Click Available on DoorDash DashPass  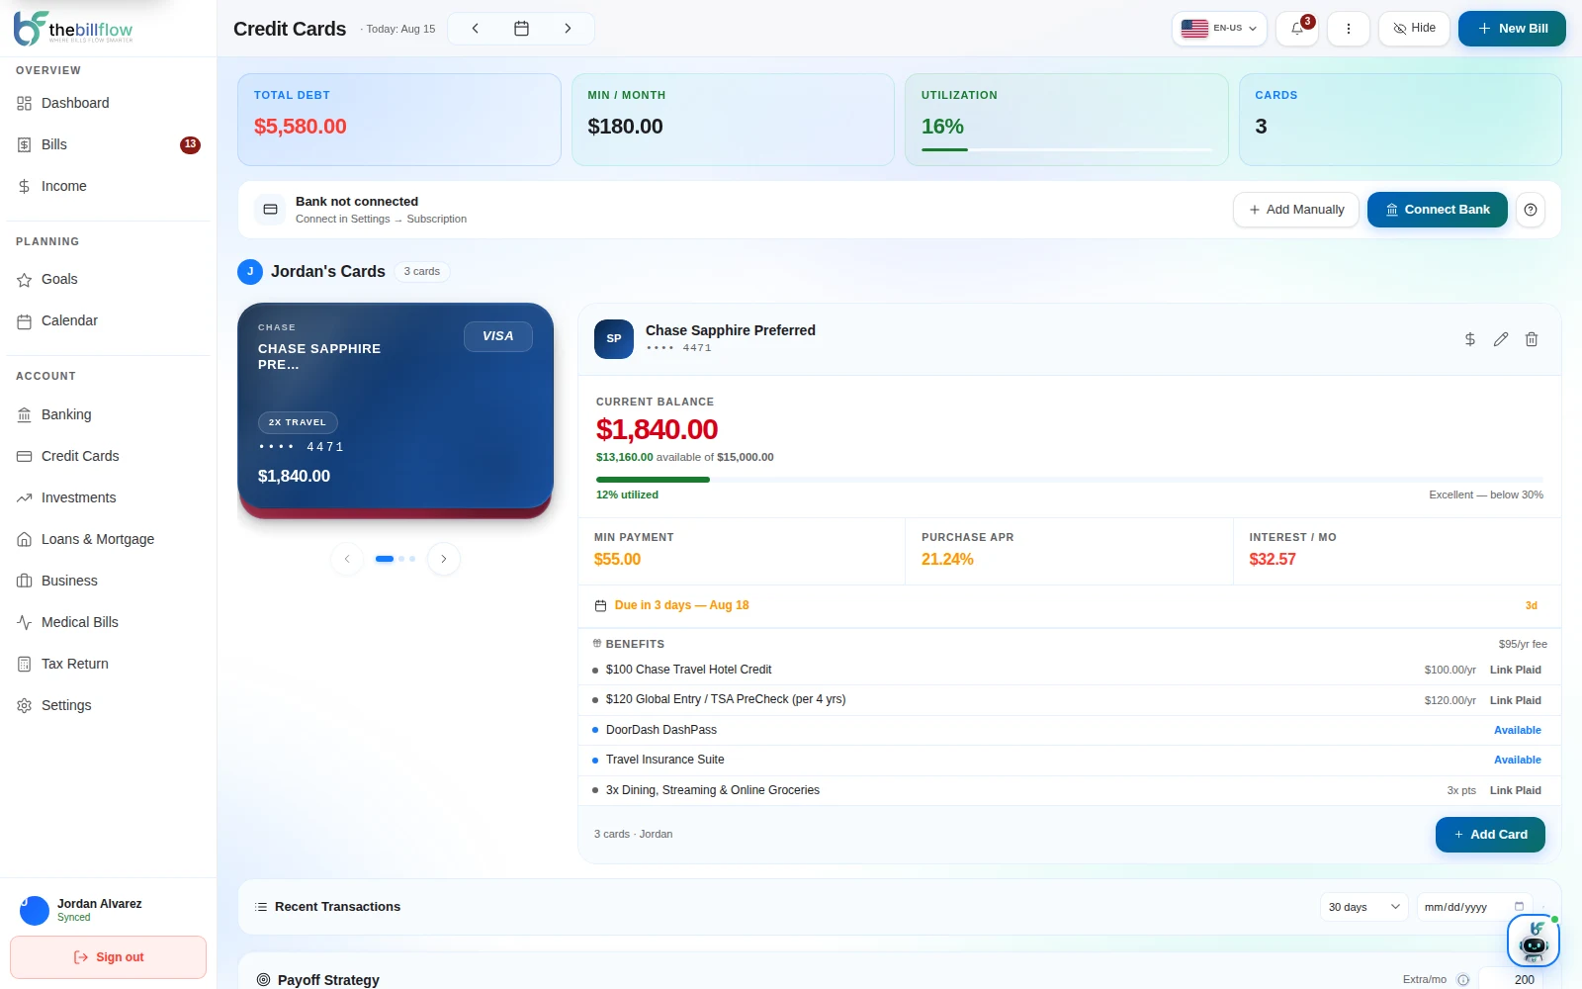[x=1518, y=730]
